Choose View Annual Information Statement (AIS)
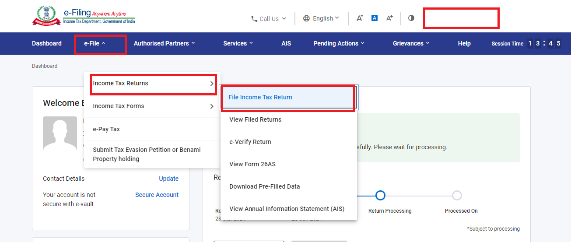Image resolution: width=571 pixels, height=242 pixels. 288,209
